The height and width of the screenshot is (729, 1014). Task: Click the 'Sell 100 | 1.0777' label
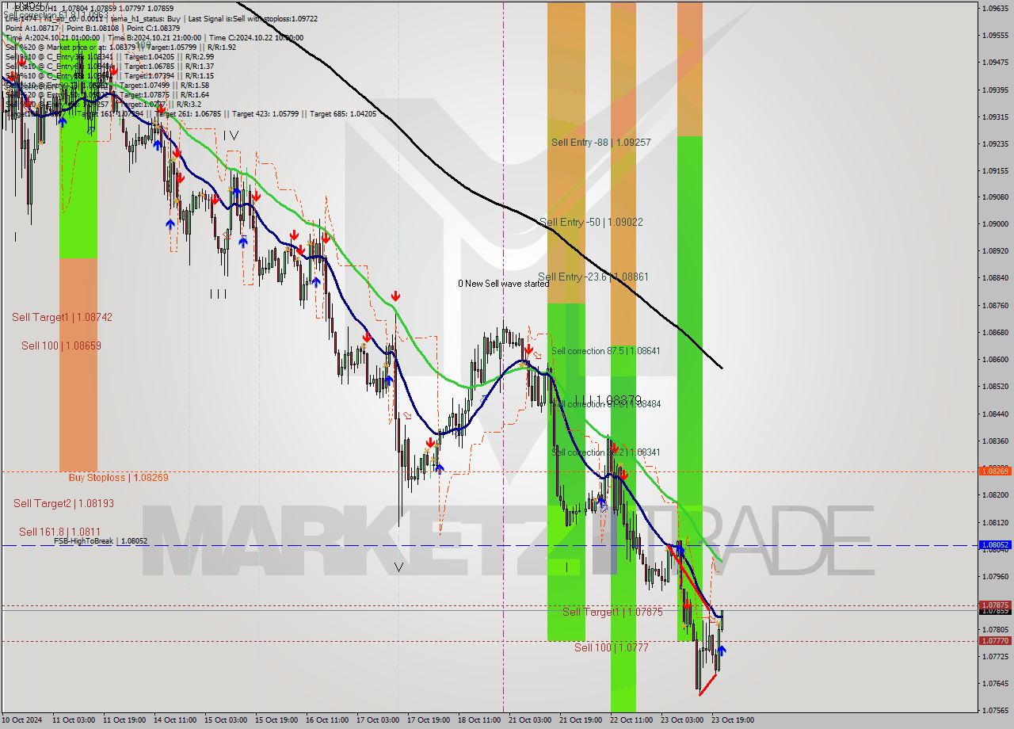click(x=612, y=647)
